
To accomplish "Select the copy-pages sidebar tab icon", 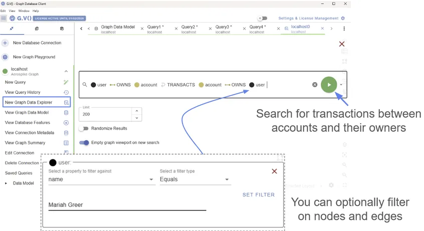I will [x=37, y=29].
